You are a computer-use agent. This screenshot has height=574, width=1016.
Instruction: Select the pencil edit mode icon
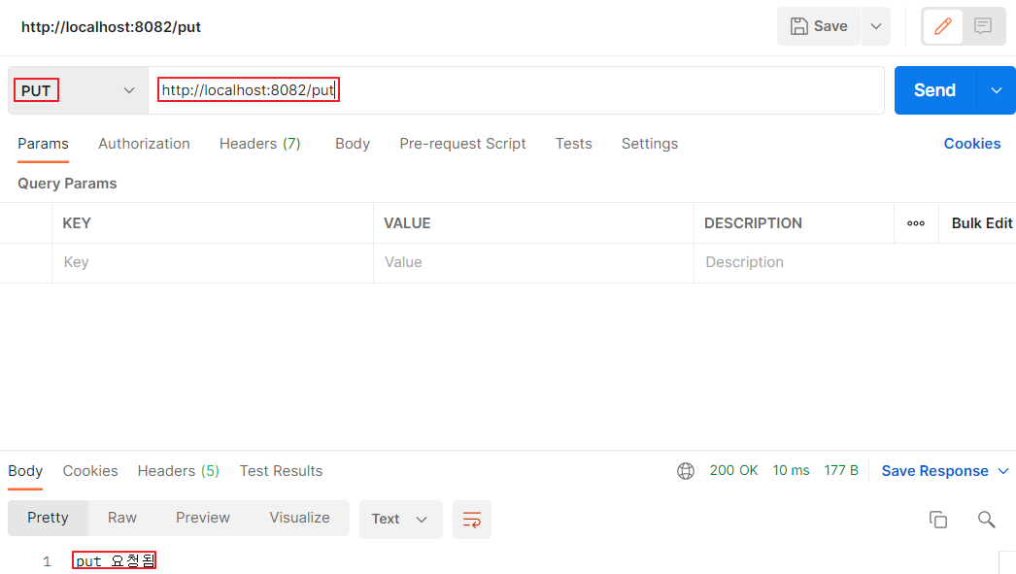point(943,26)
